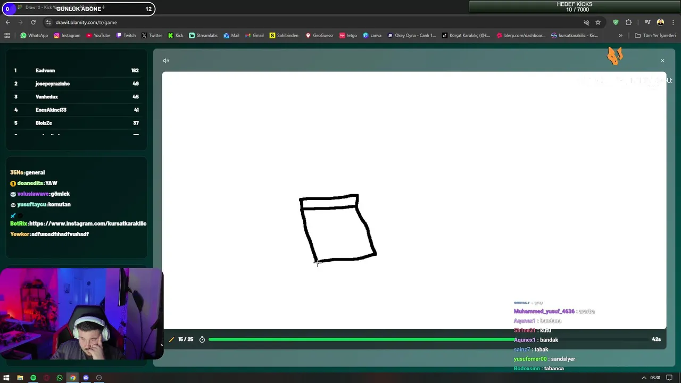Open the browser extensions puzzle icon

point(629,22)
